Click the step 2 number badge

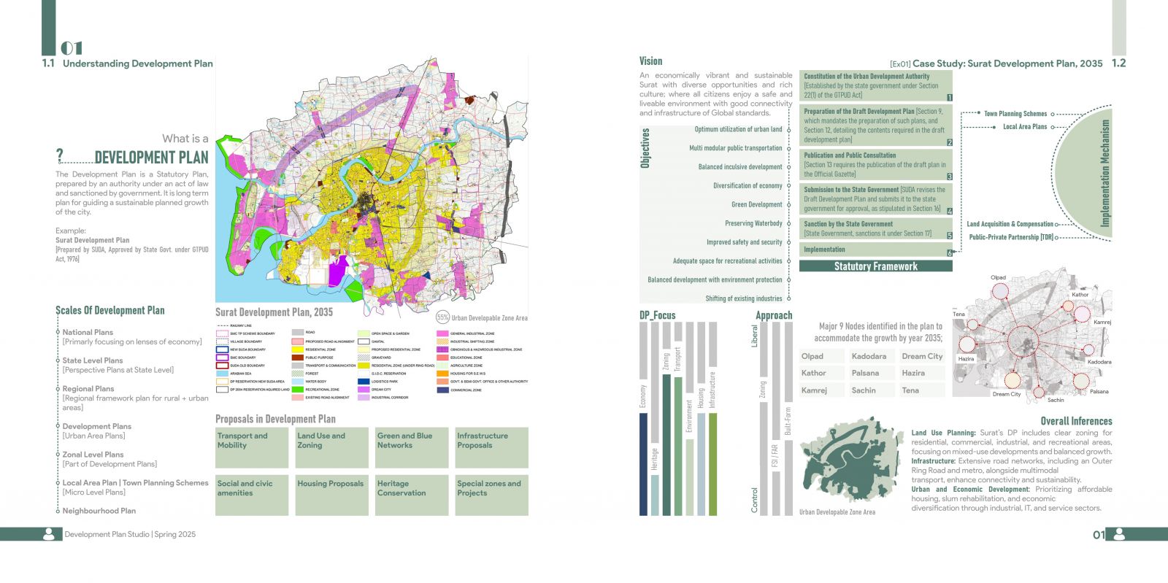(949, 142)
